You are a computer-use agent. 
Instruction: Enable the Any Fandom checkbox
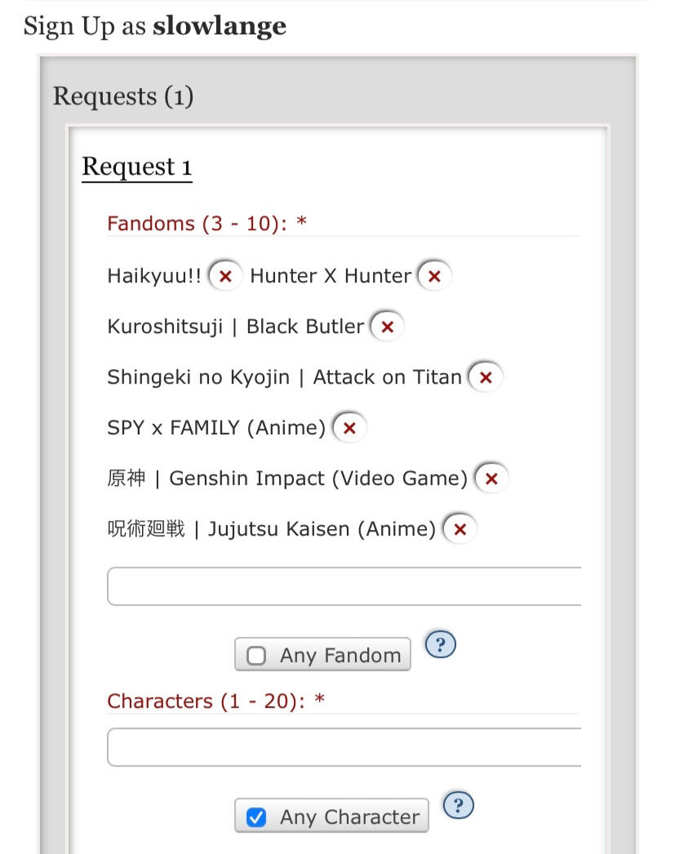(256, 656)
